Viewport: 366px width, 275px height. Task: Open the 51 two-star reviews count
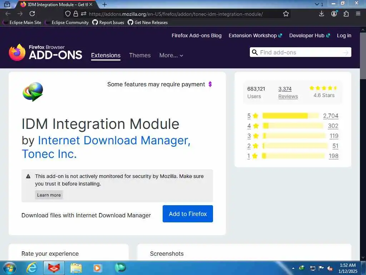click(x=335, y=146)
